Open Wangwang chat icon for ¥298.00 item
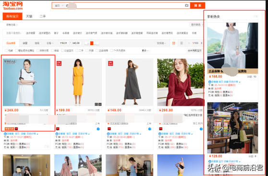268x176 pixels. 201,129
